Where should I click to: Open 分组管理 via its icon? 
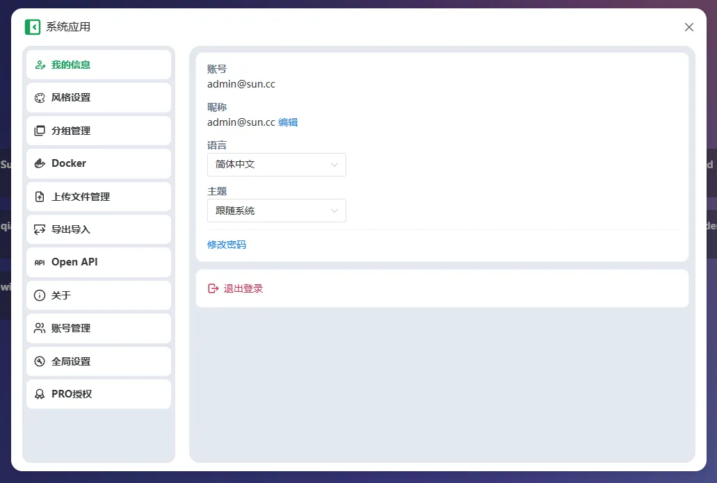(x=40, y=131)
